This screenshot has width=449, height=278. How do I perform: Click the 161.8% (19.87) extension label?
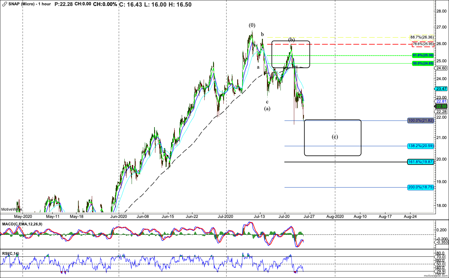click(420, 162)
